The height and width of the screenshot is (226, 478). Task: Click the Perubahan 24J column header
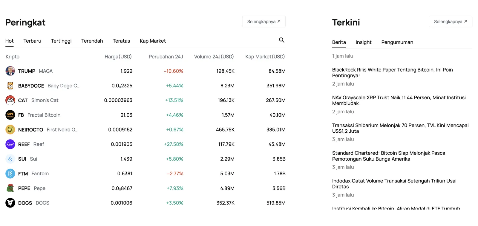(x=166, y=57)
